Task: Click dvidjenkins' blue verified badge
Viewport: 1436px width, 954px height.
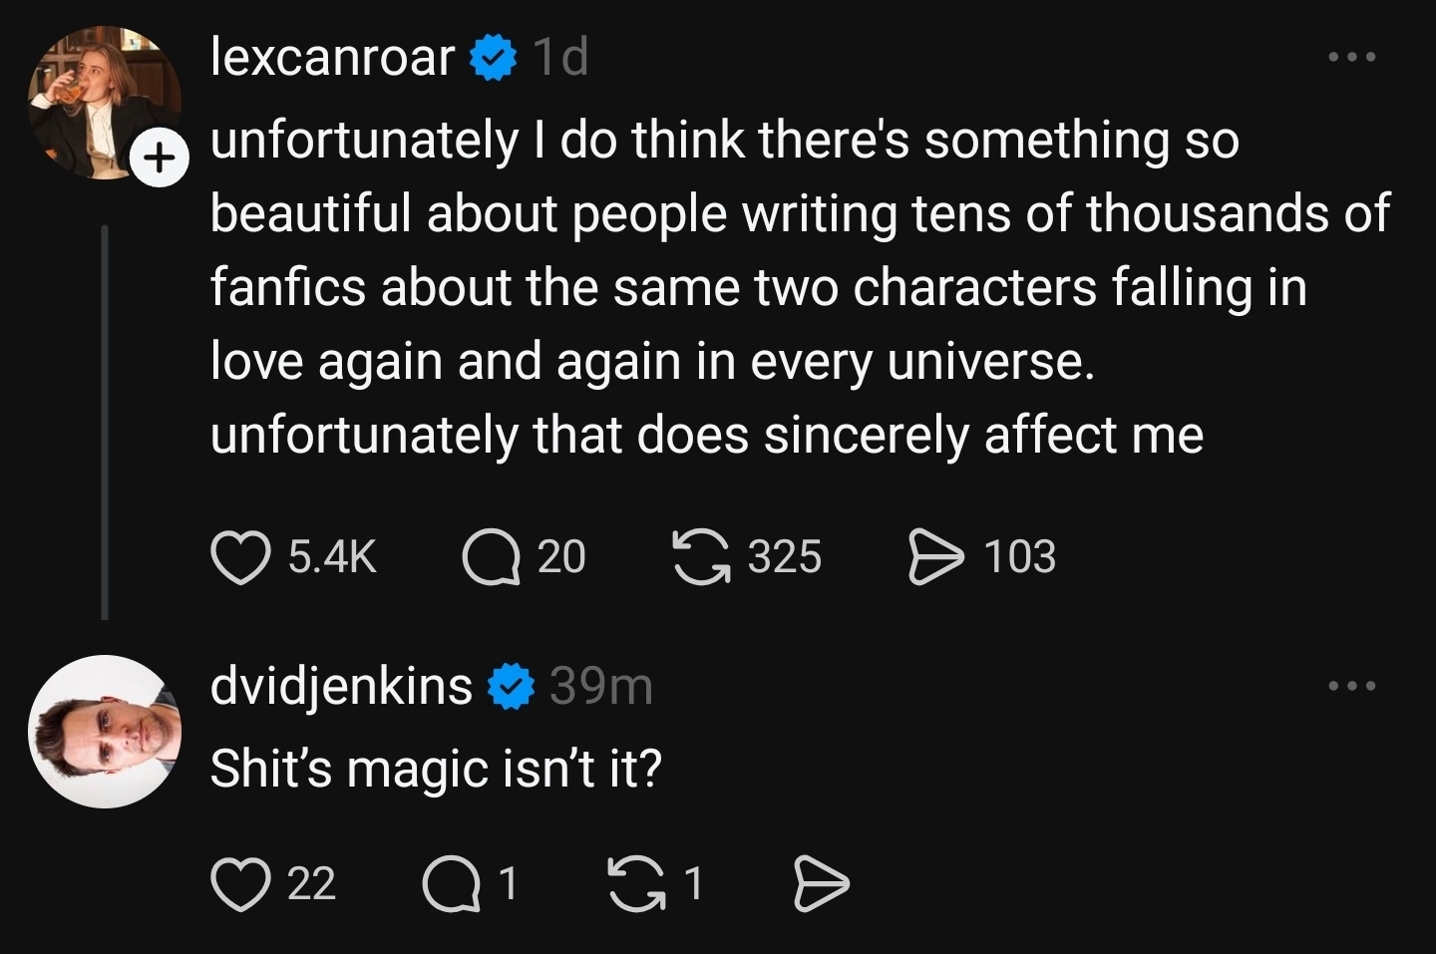Action: [x=512, y=687]
